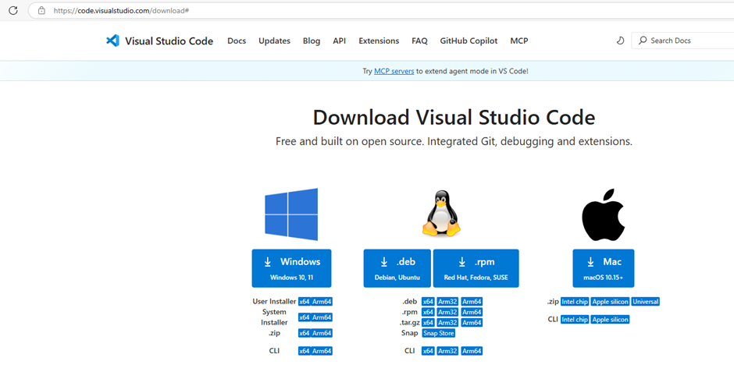
Task: Open the MCP nav item
Action: pyautogui.click(x=519, y=41)
